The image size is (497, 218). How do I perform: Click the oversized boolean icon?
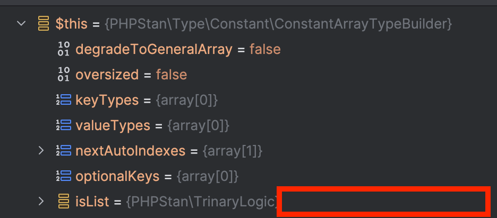(63, 74)
